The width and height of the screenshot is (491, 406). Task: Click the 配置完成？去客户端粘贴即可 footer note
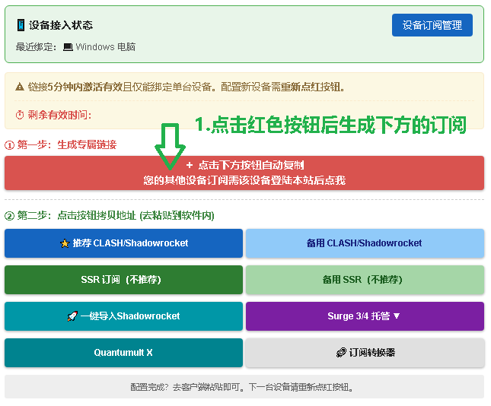click(242, 387)
